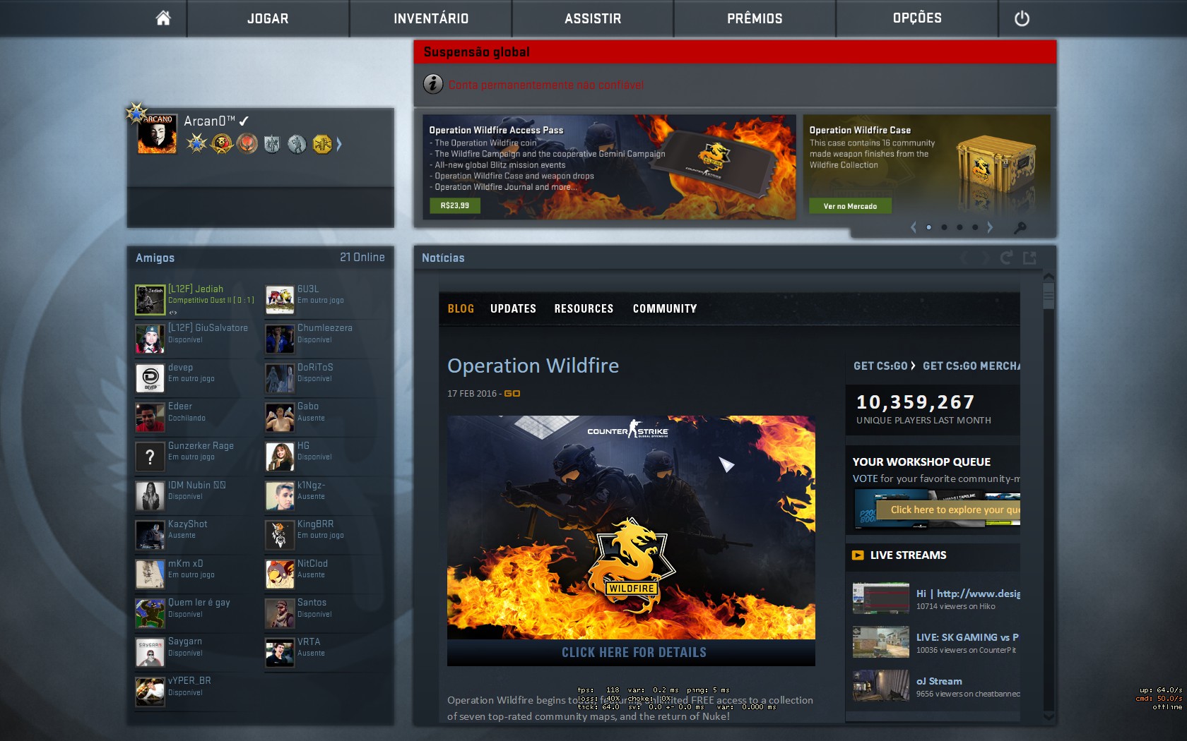Select the second banner carousel dot

tap(944, 227)
